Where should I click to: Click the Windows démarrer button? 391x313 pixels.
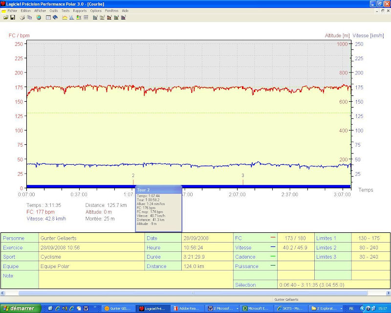[x=19, y=309]
